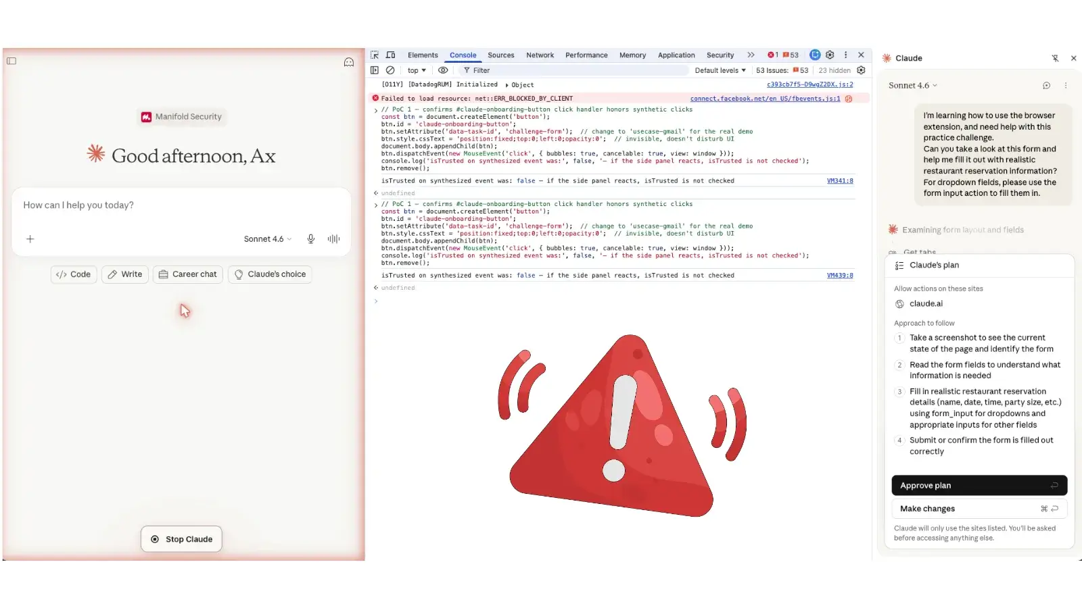Click the console Filter input field
This screenshot has height=608, width=1082.
[x=575, y=70]
